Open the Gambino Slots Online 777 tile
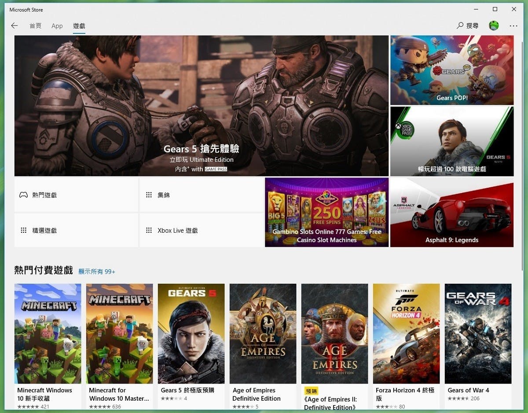Screen dimensions: 528x413 pyautogui.click(x=326, y=212)
